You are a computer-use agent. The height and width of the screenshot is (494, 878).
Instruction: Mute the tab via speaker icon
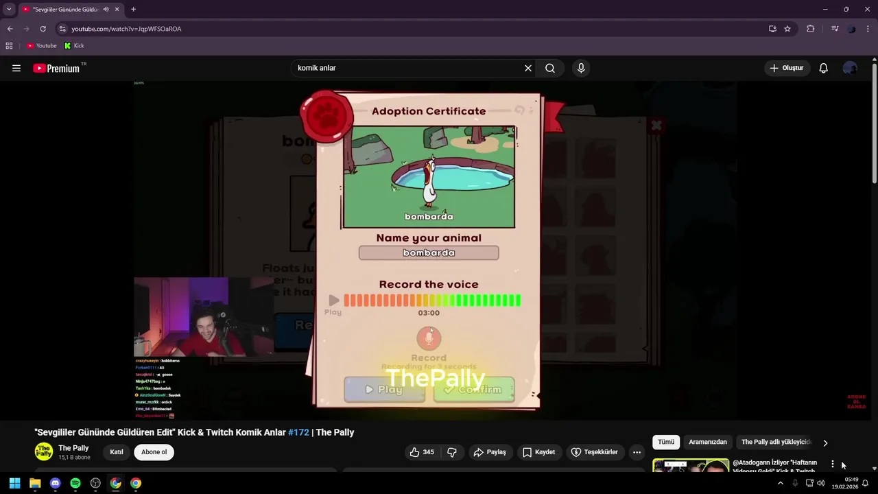click(106, 9)
